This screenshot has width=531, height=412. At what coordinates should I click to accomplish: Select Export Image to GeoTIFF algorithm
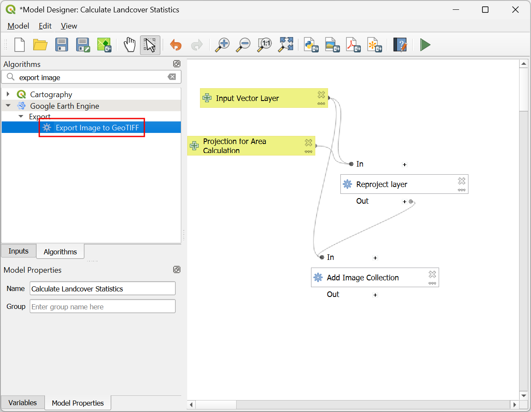tap(97, 128)
